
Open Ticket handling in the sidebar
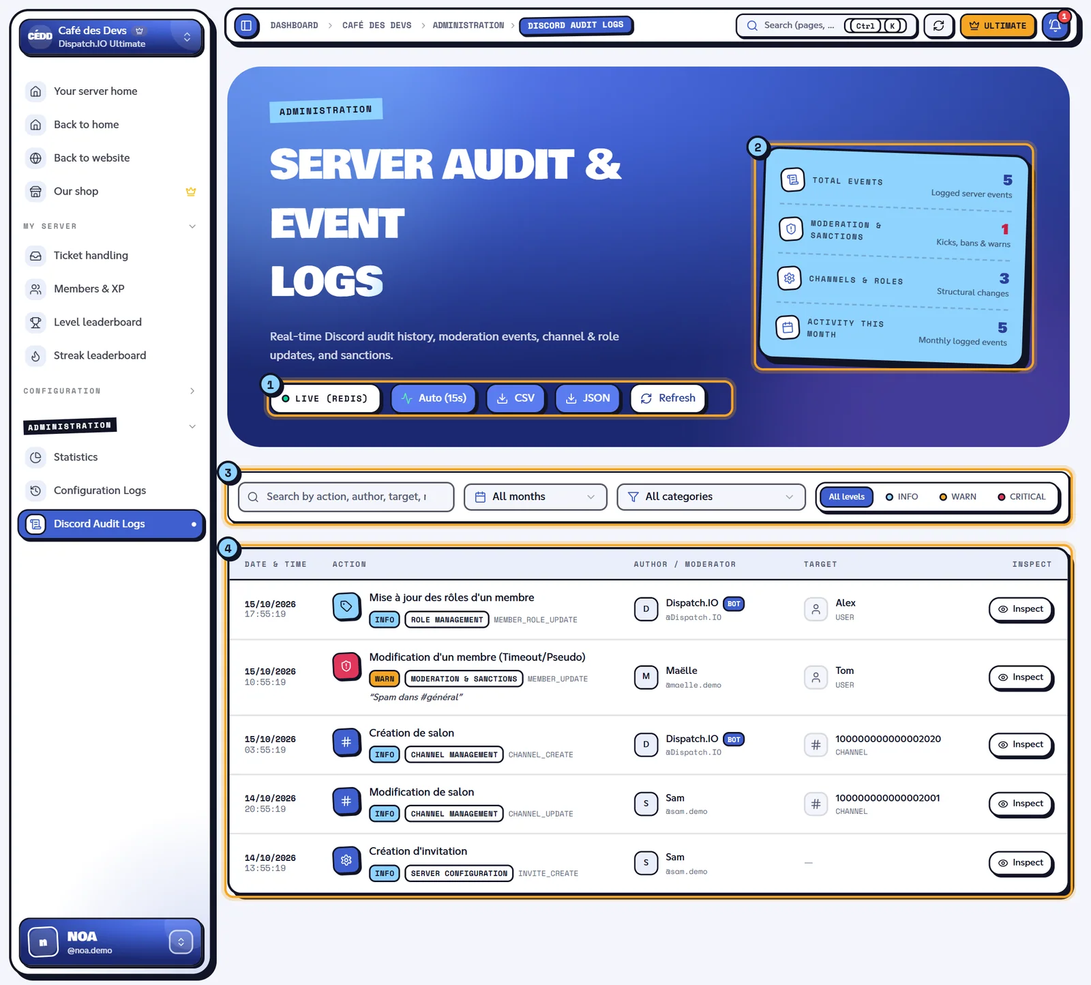[x=111, y=255]
